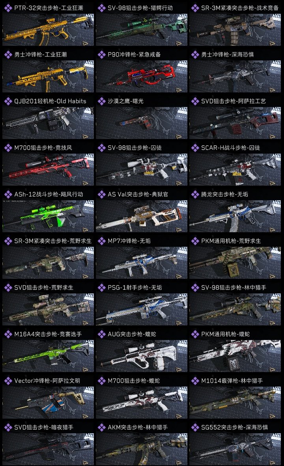Image resolution: width=284 pixels, height=466 pixels.
Task: Select the AS Val突击步枪-典狱官 skin preview
Action: 142,216
